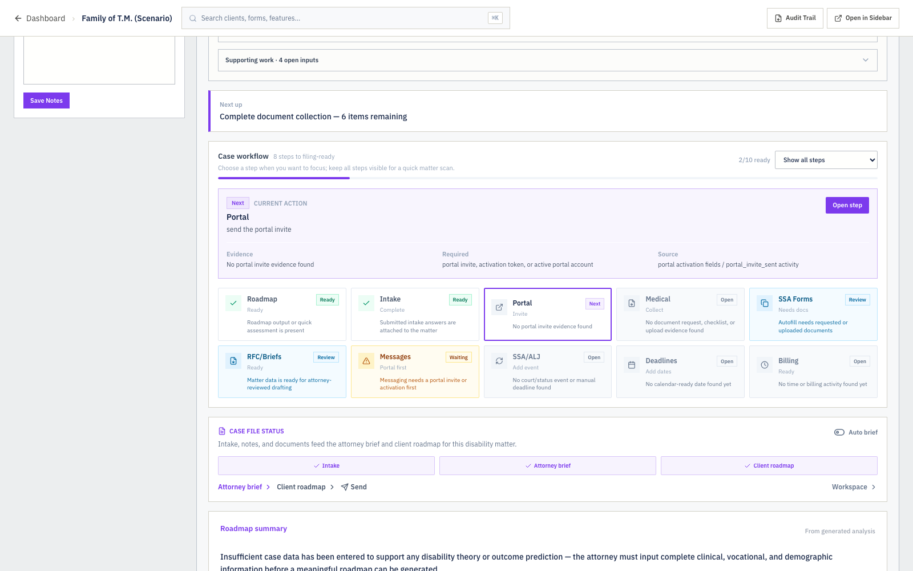Click the Roadmap summary heading

pyautogui.click(x=253, y=529)
